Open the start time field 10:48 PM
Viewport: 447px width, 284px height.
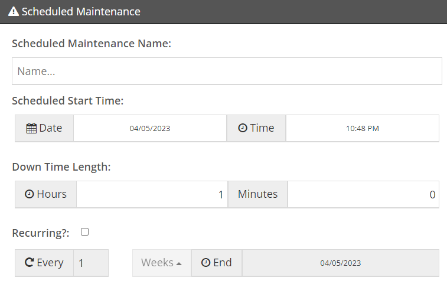pyautogui.click(x=363, y=128)
